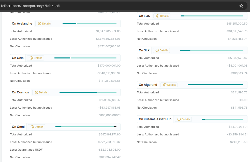Click Avalanche not-issued value -$1,374,597,688.03
The height and width of the screenshot is (162, 250).
pos(108,39)
